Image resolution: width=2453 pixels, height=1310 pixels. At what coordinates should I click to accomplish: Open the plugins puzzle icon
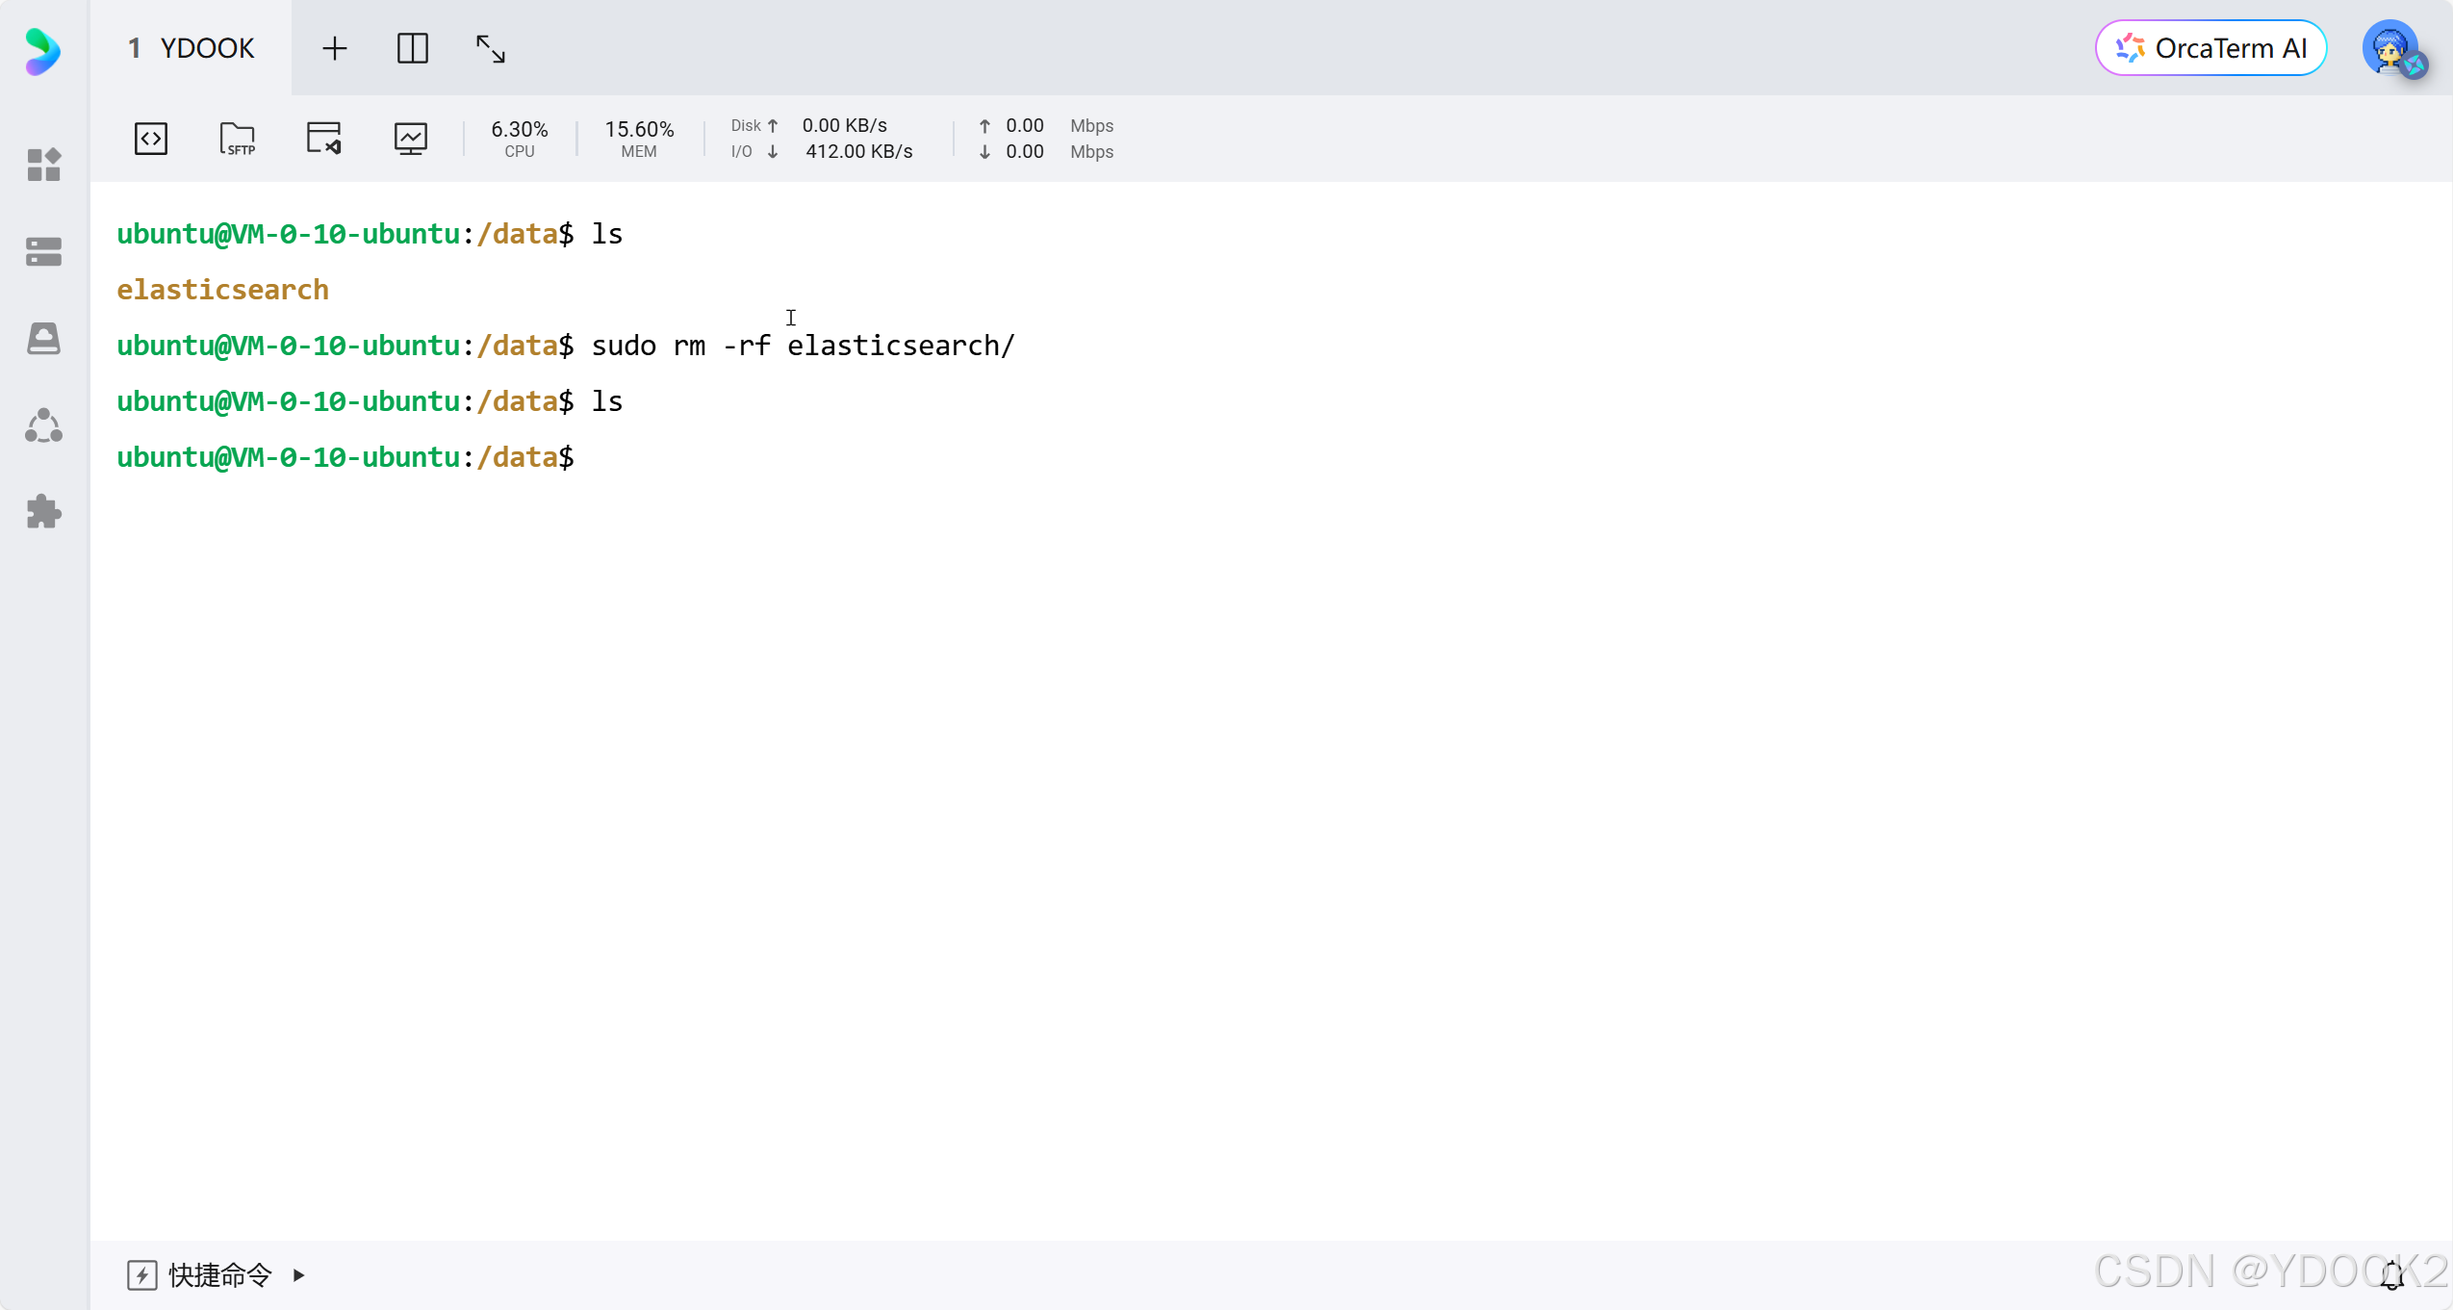43,511
